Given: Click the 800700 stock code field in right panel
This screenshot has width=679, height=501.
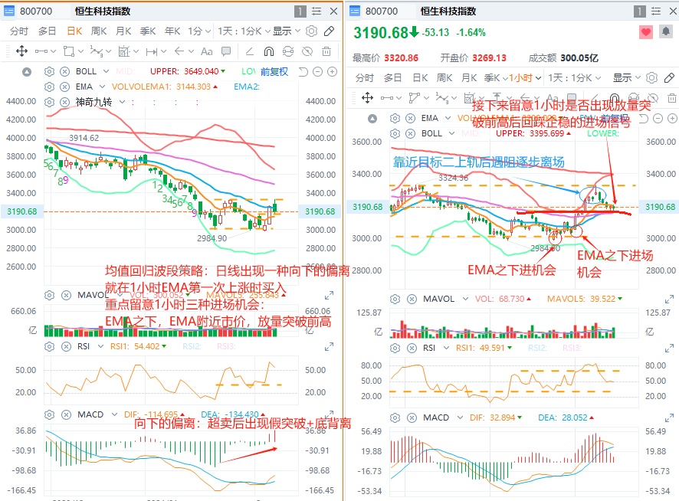Looking at the screenshot, I should tap(382, 11).
